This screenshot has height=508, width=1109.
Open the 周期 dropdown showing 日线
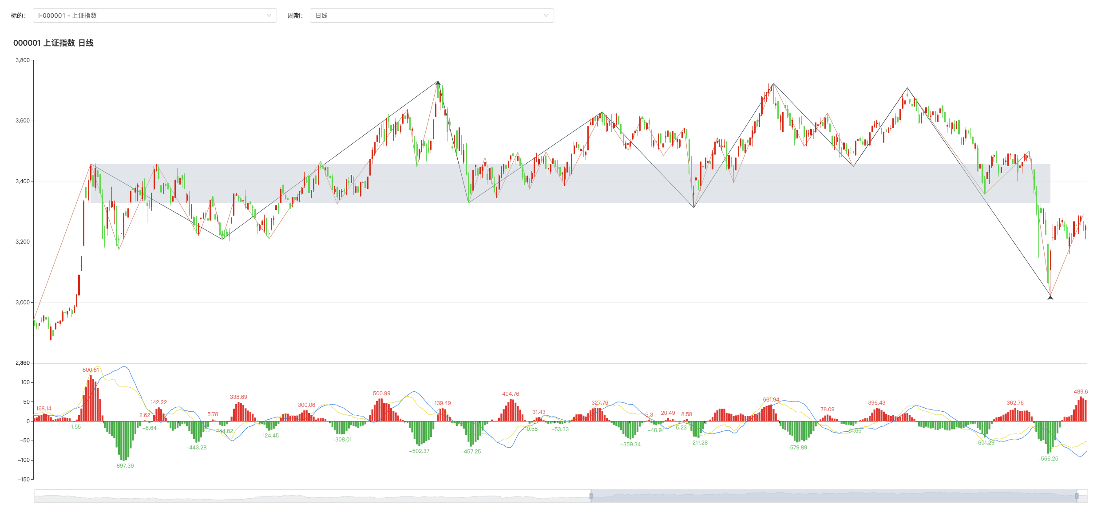tap(431, 16)
